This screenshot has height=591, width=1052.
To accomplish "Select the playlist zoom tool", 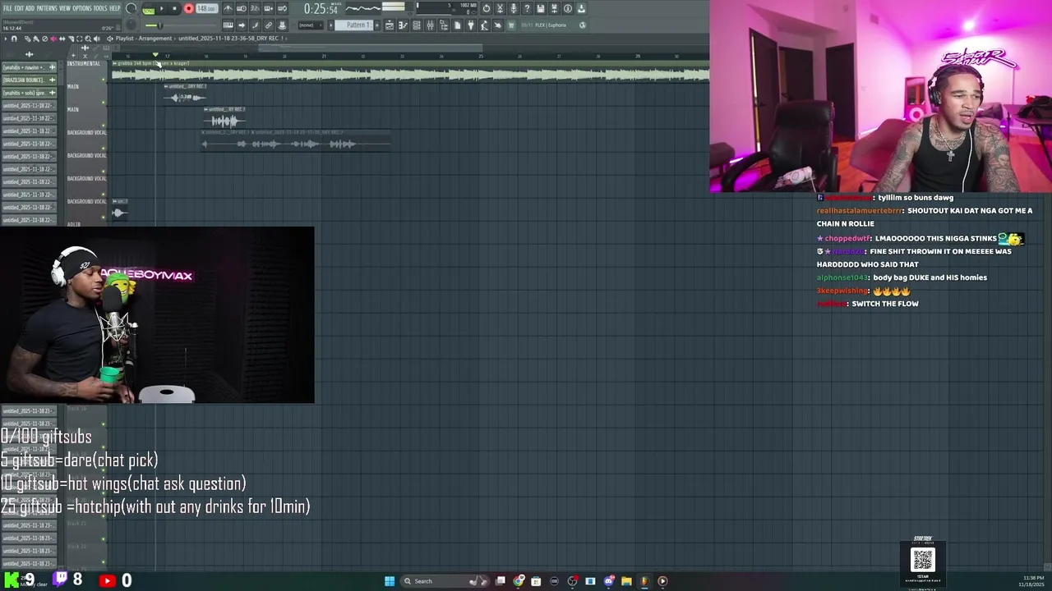I will coord(88,39).
